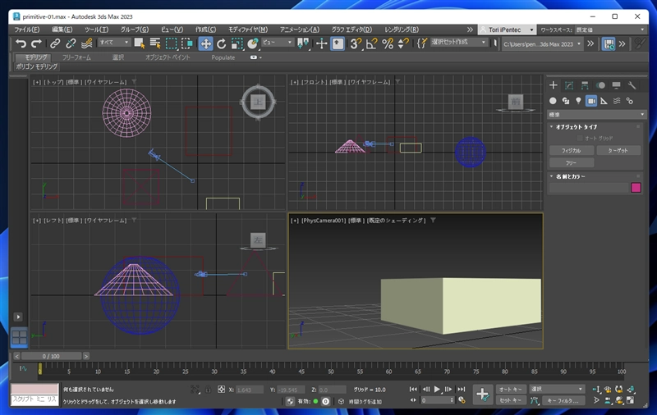Screen dimensions: 657x415
Task: Toggle the セット キー set key mode
Action: [x=512, y=400]
